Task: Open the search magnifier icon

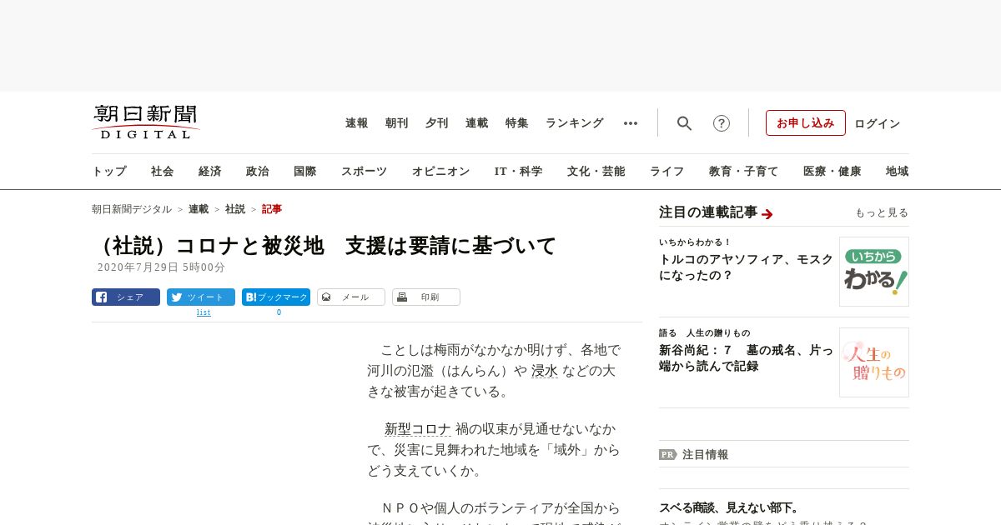Action: click(x=684, y=123)
